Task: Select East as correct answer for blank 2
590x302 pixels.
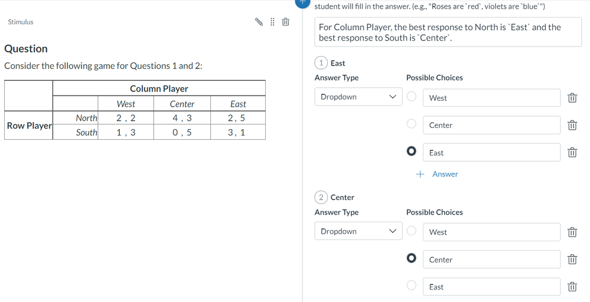Action: pyautogui.click(x=412, y=285)
